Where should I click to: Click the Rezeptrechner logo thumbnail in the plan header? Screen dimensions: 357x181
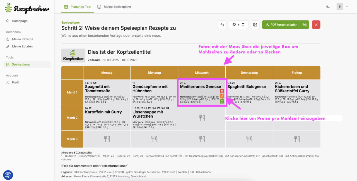(x=73, y=55)
